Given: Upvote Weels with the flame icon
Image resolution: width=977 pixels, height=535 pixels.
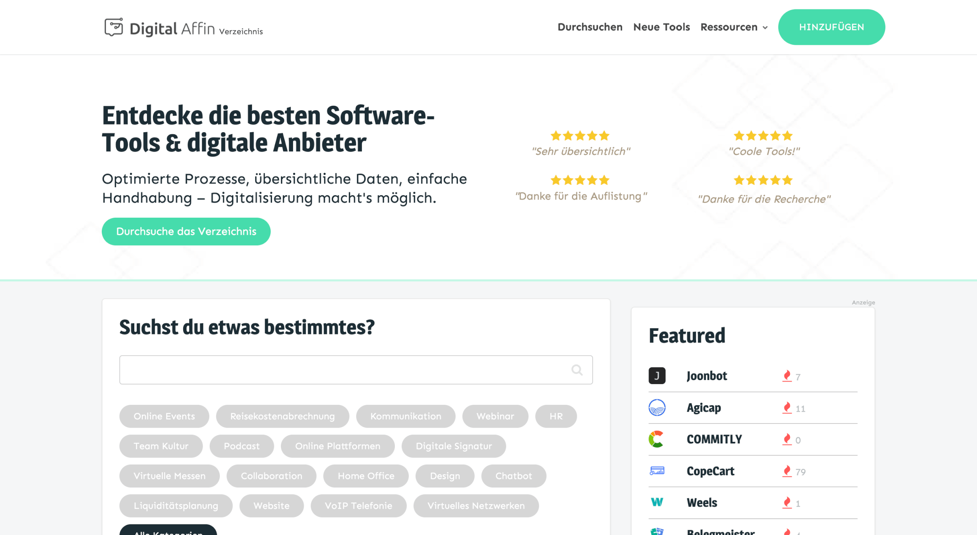Looking at the screenshot, I should [787, 503].
